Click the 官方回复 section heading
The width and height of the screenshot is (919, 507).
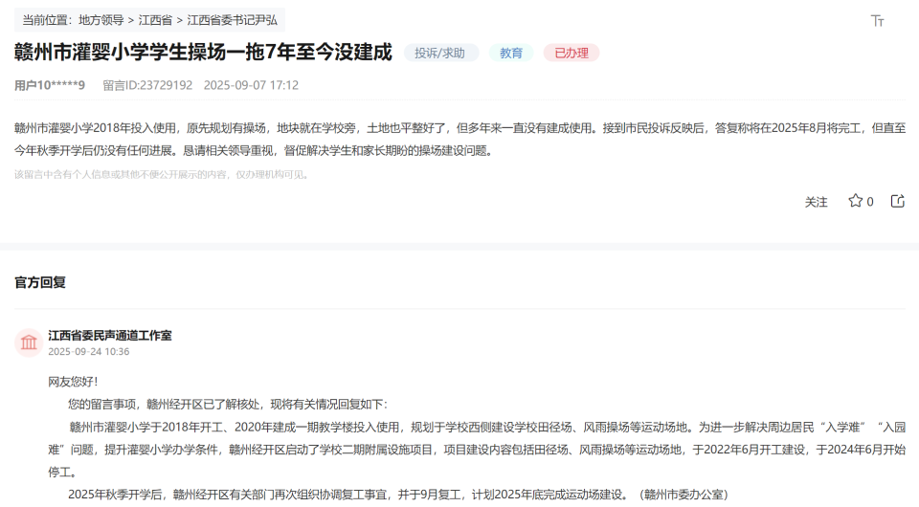tap(40, 282)
